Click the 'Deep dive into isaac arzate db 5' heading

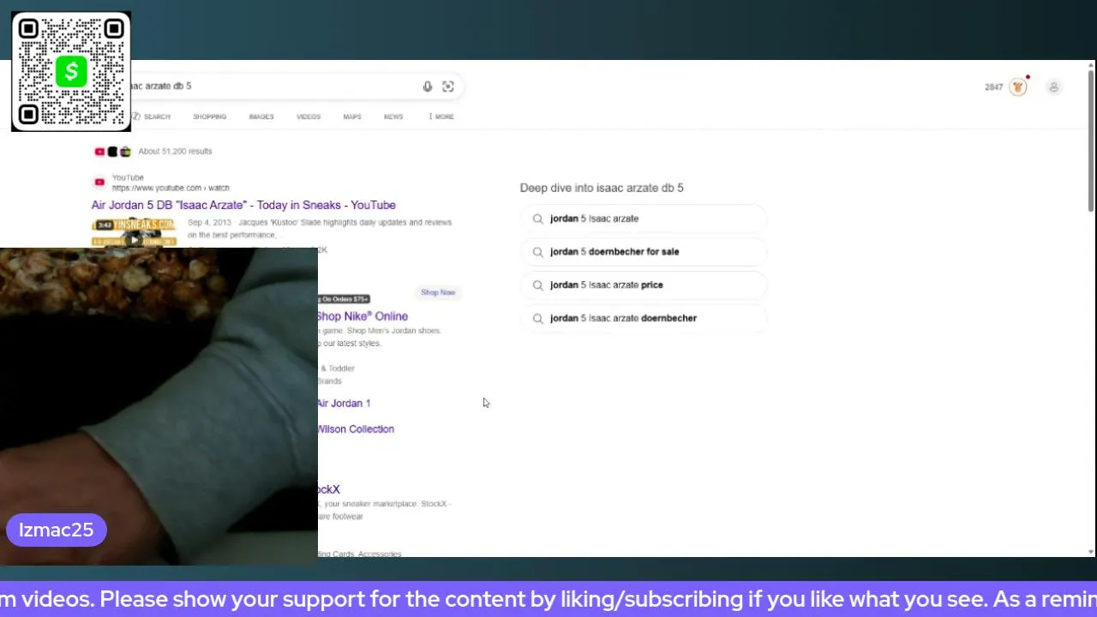point(602,188)
